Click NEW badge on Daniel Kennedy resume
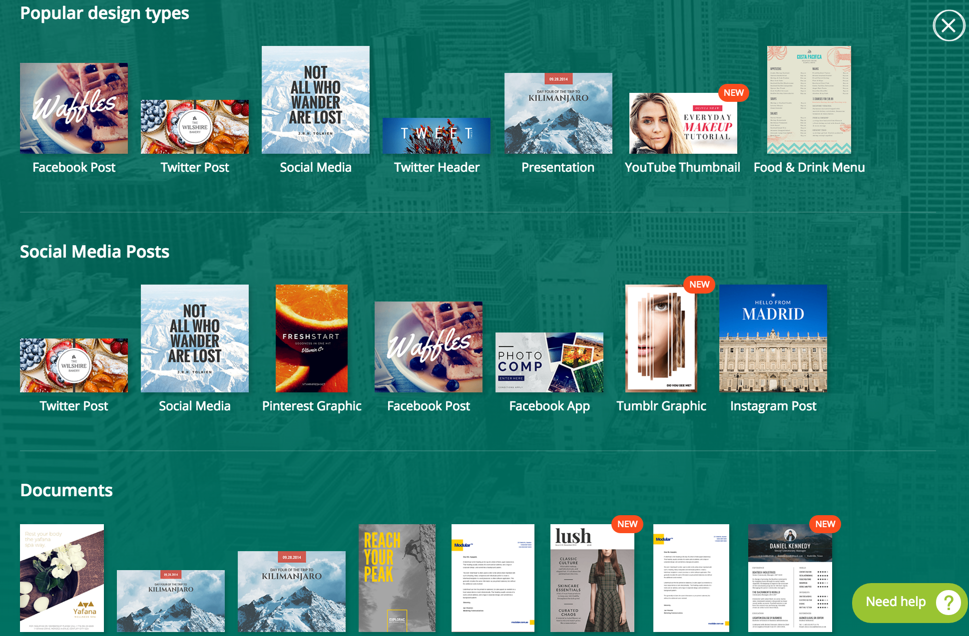This screenshot has height=636, width=969. (825, 524)
